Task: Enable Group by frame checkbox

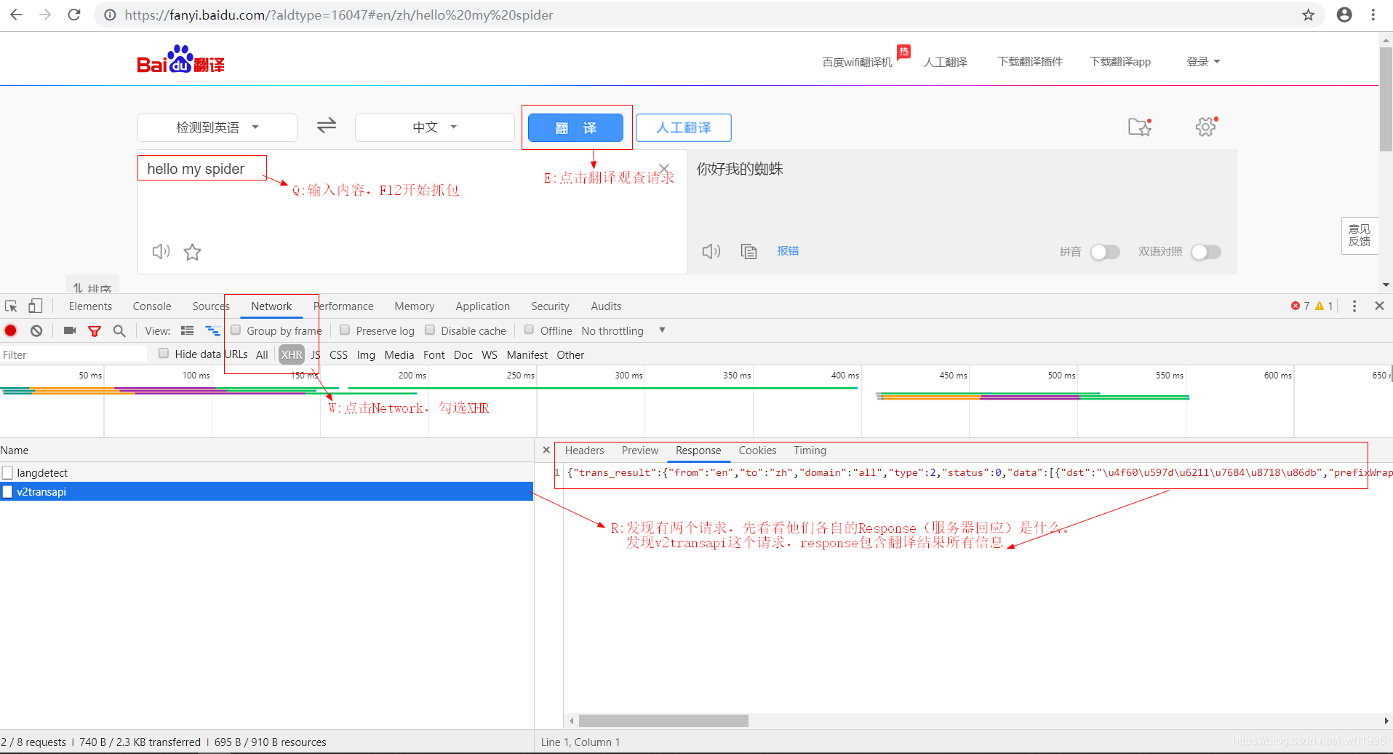Action: coord(236,330)
